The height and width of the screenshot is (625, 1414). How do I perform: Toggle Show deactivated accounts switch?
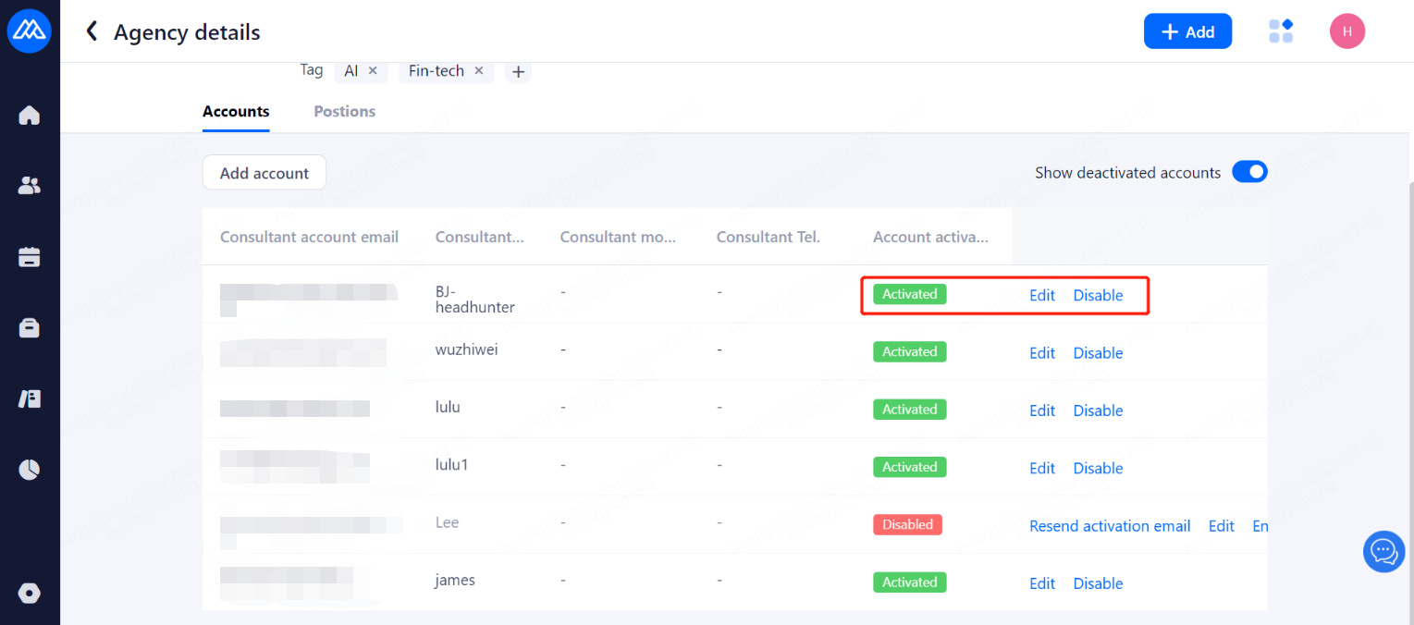[1249, 172]
